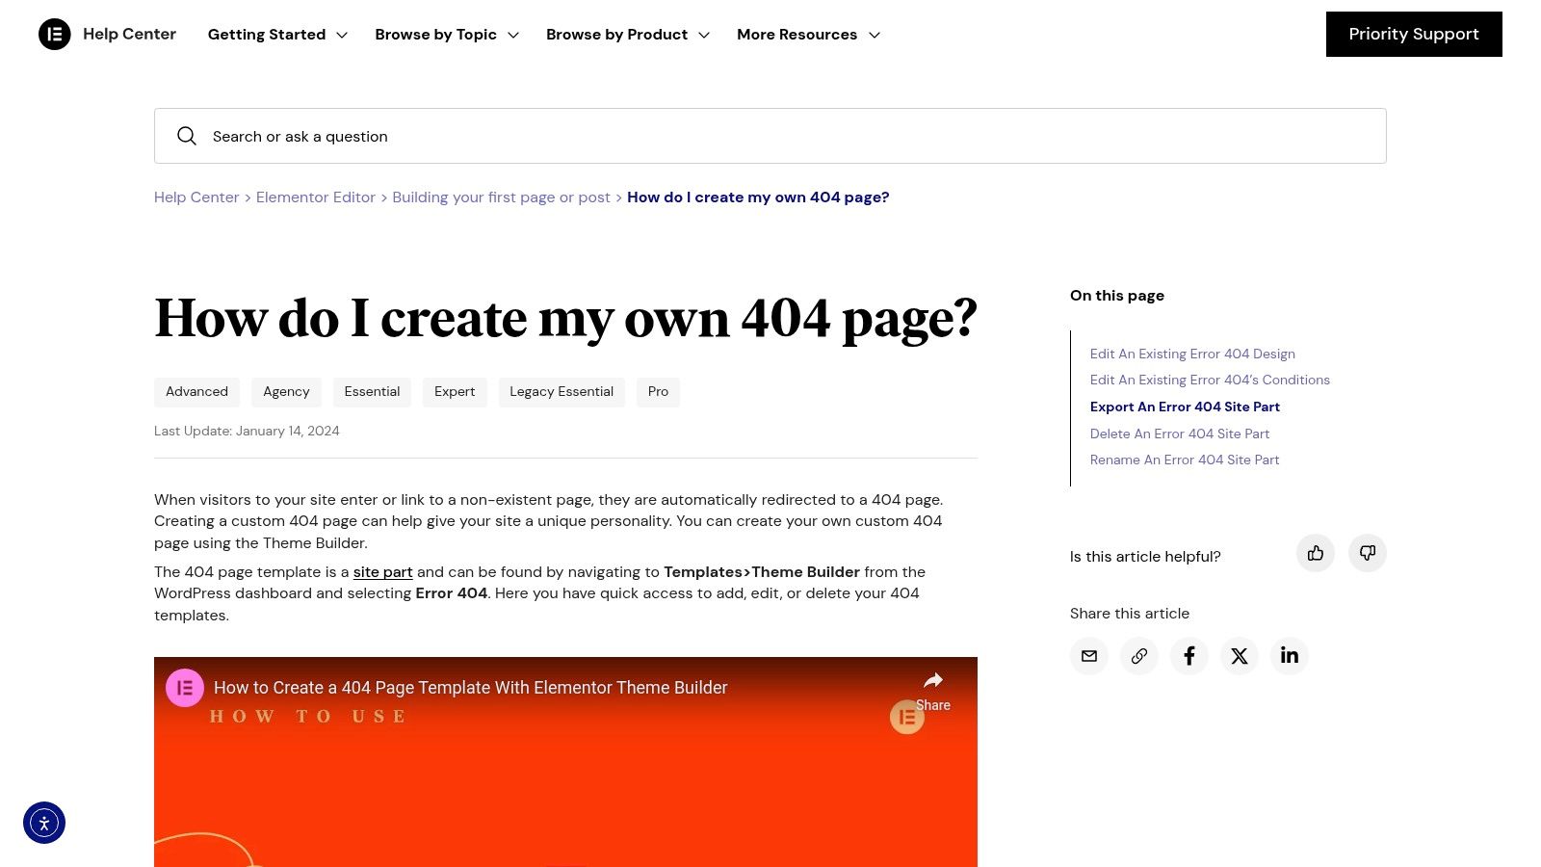Expand the More Resources dropdown
Viewport: 1541px width, 867px height.
(x=808, y=35)
